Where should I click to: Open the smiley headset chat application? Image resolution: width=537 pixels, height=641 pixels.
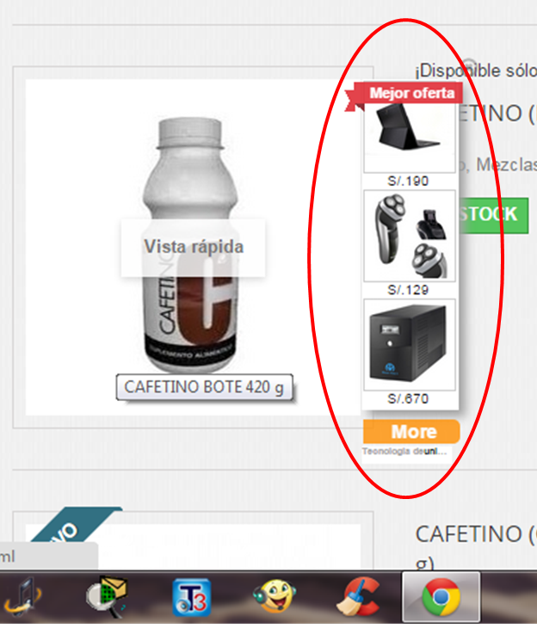coord(275,597)
